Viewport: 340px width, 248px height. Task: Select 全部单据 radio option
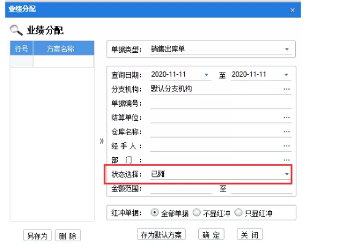(155, 212)
